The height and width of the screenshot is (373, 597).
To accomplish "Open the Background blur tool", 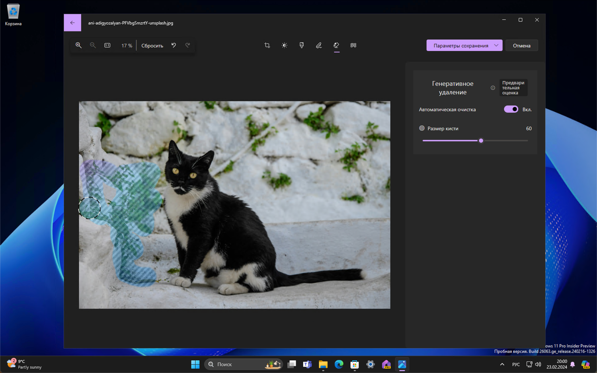I will [353, 45].
